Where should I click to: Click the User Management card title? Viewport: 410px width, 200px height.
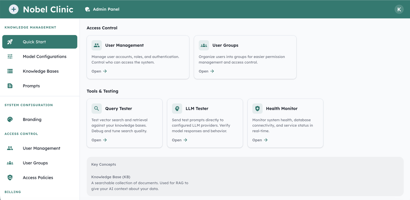pyautogui.click(x=124, y=45)
